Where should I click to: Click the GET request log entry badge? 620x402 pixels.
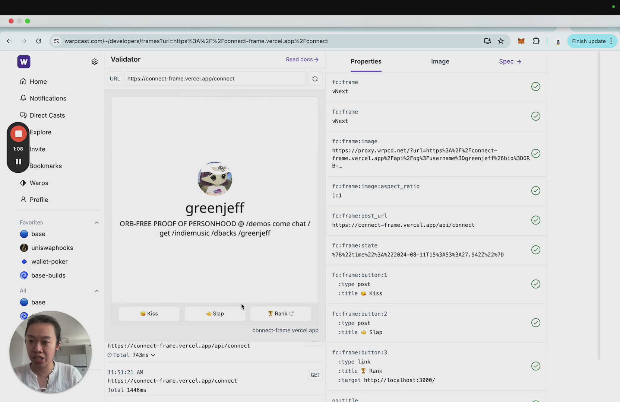(316, 375)
